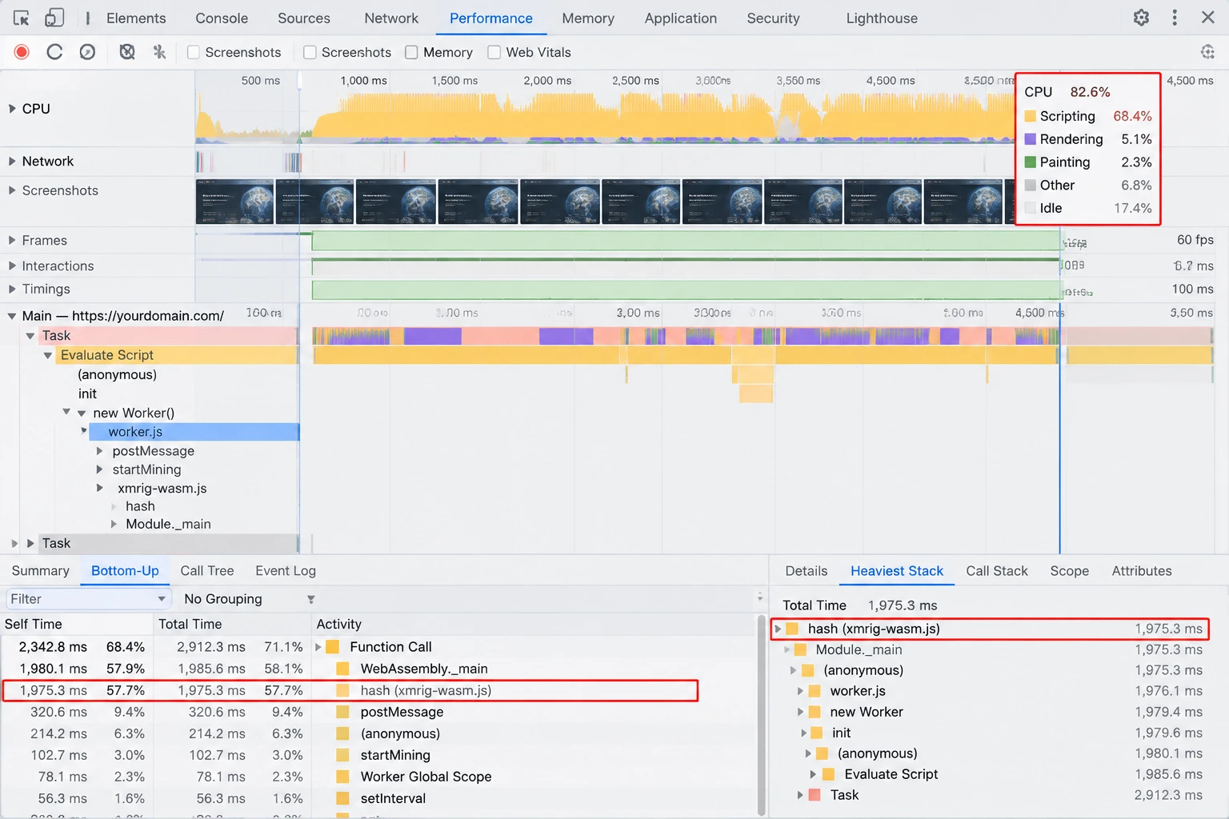This screenshot has width=1229, height=819.
Task: Select the WebAssembly._main row
Action: click(378, 669)
